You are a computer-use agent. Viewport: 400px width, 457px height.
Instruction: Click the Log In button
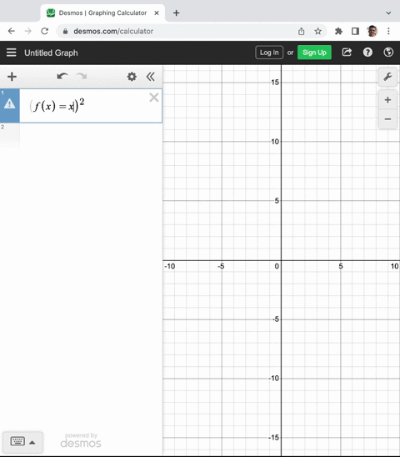(x=269, y=53)
